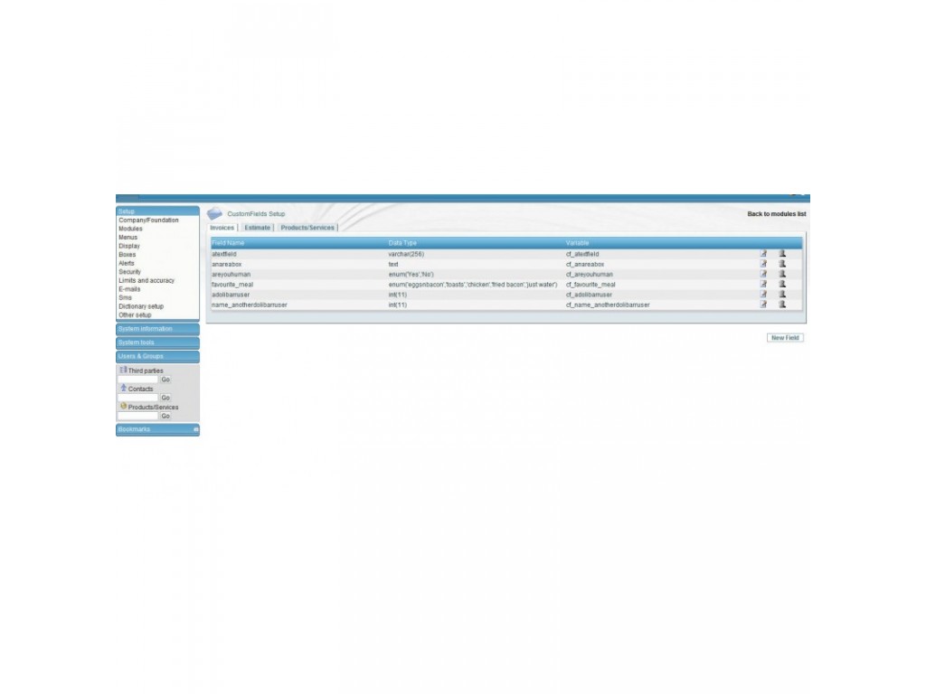
Task: Open Alerts setup
Action: (127, 263)
